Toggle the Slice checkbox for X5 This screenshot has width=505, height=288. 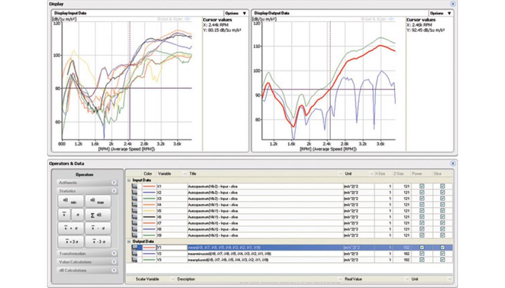click(x=442, y=210)
